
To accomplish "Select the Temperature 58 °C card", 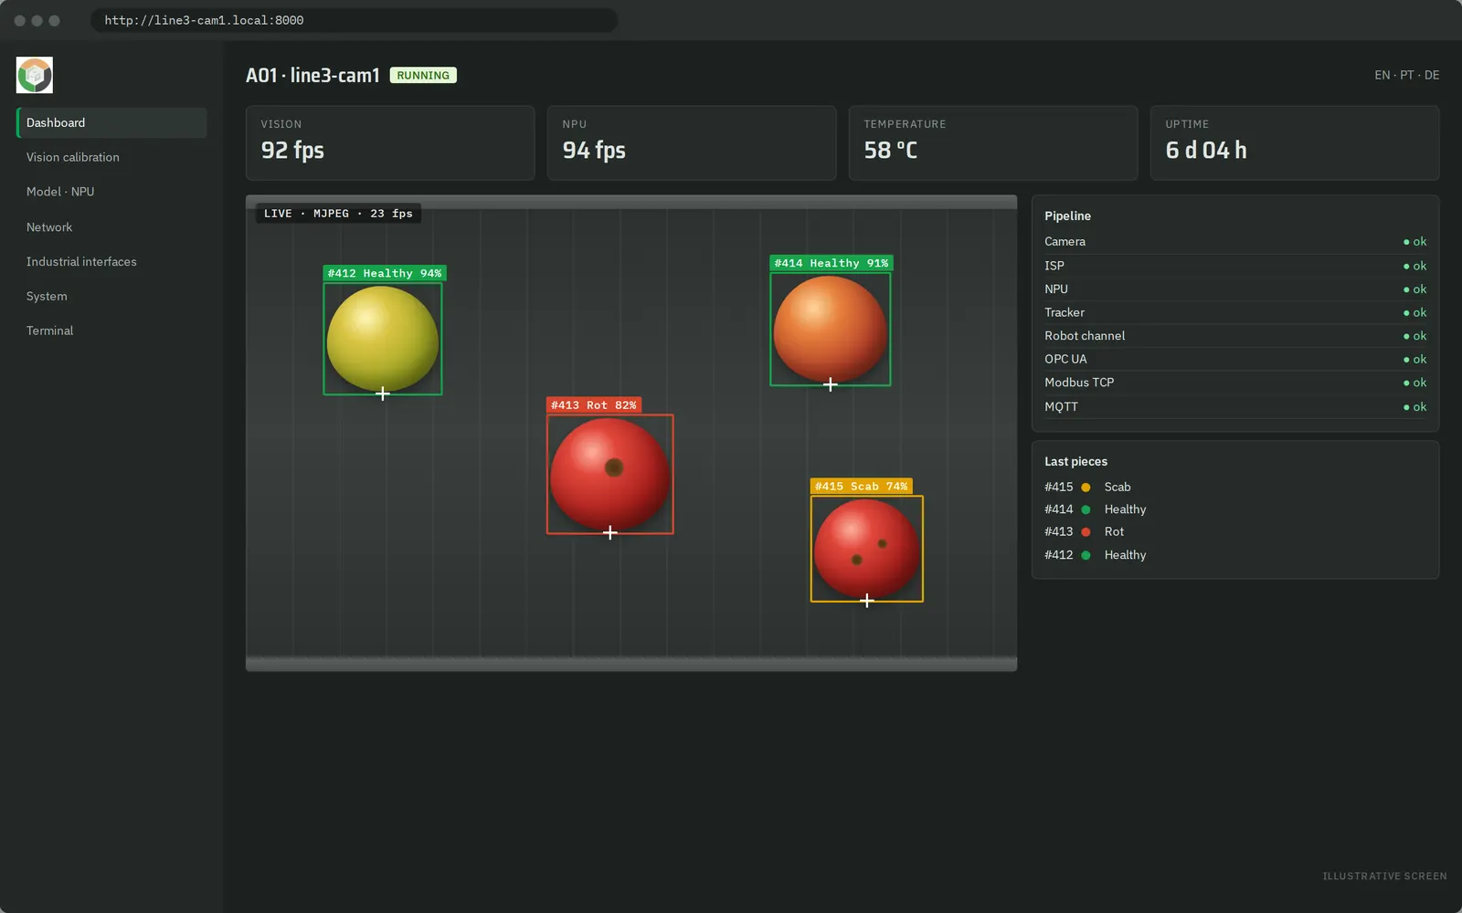I will coord(993,142).
